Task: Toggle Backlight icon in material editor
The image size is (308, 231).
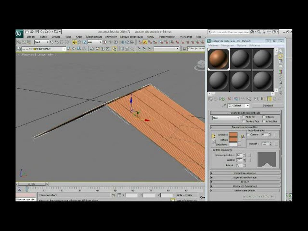Action: (x=280, y=56)
